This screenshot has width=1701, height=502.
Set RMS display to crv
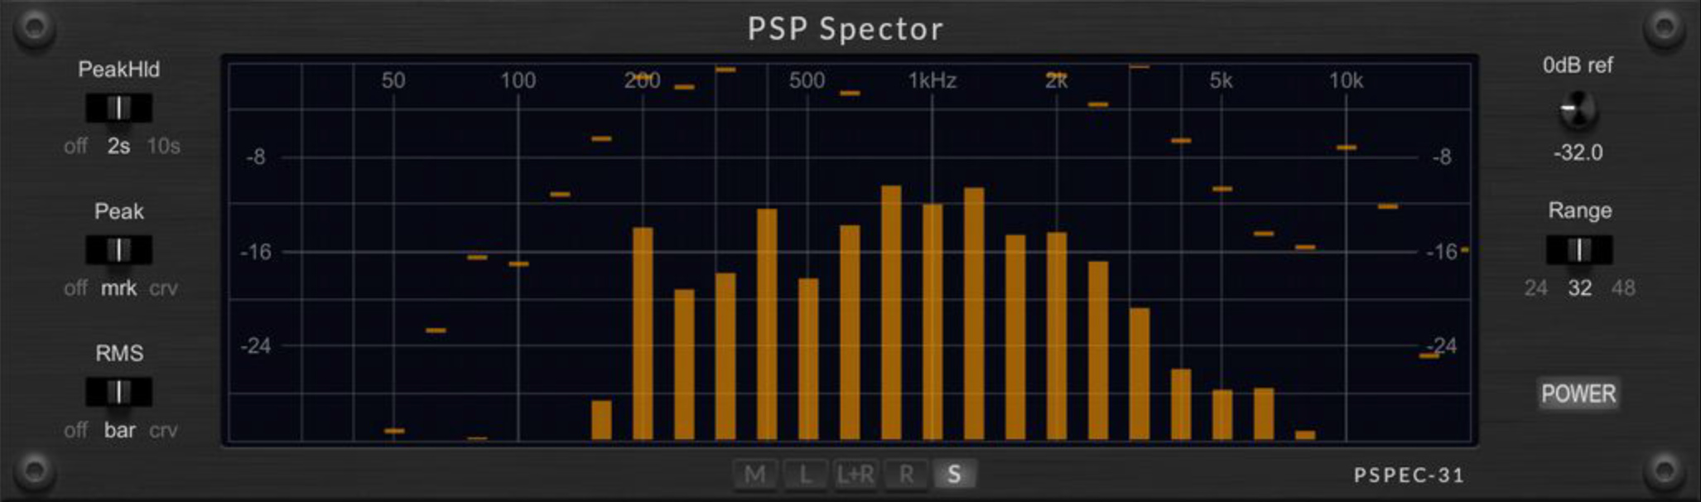pos(163,430)
